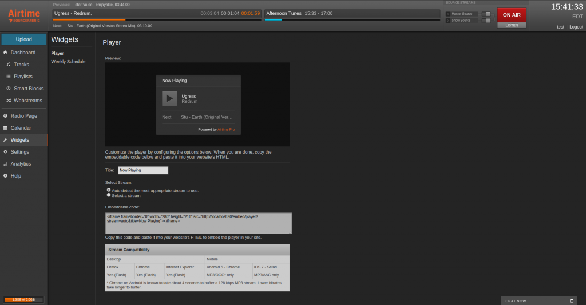Screen dimensions: 586x305
Task: Switch to the Player widget tab
Action: 58,53
